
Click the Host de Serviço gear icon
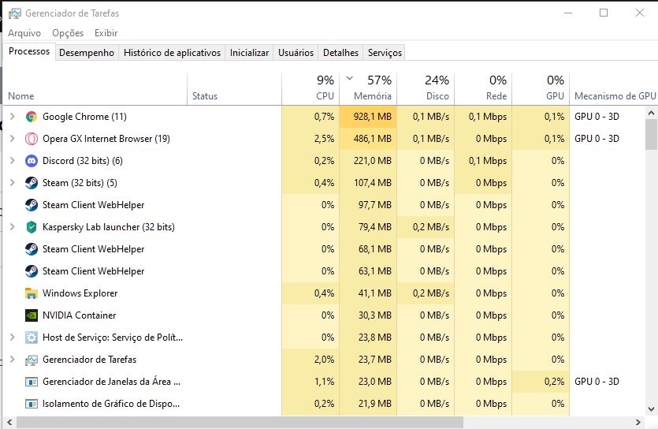click(31, 338)
